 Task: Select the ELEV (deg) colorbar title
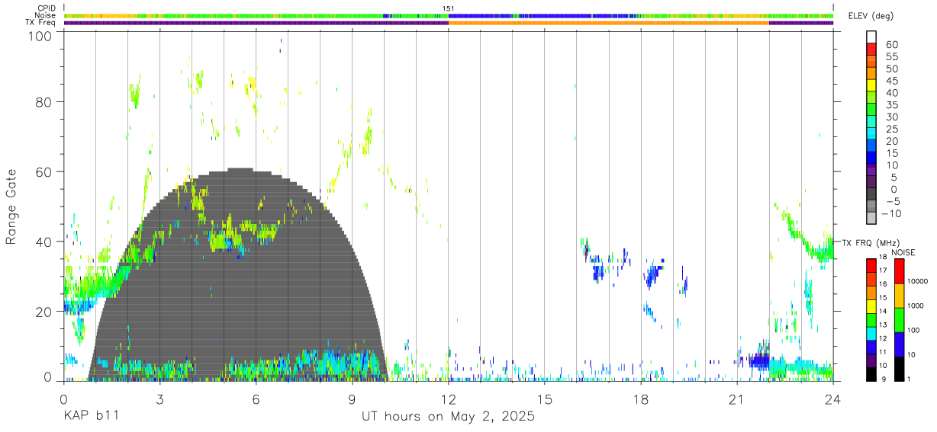point(871,16)
